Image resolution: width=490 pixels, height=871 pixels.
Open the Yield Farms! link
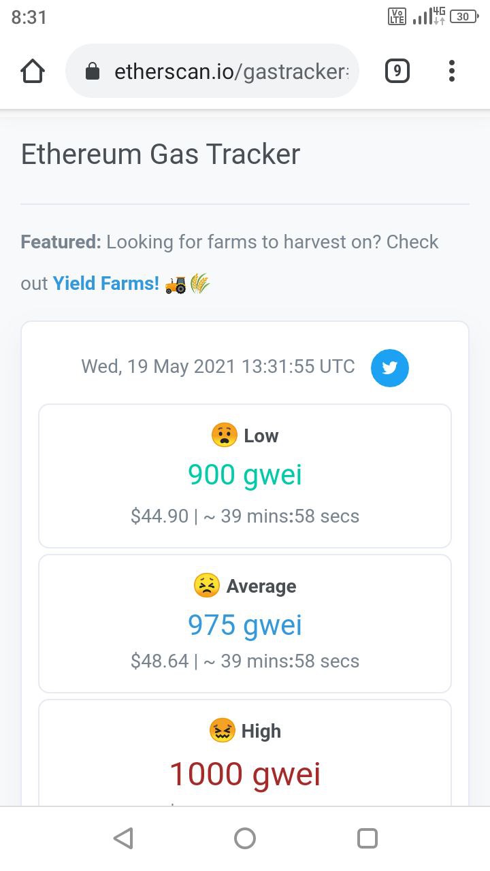coord(106,283)
